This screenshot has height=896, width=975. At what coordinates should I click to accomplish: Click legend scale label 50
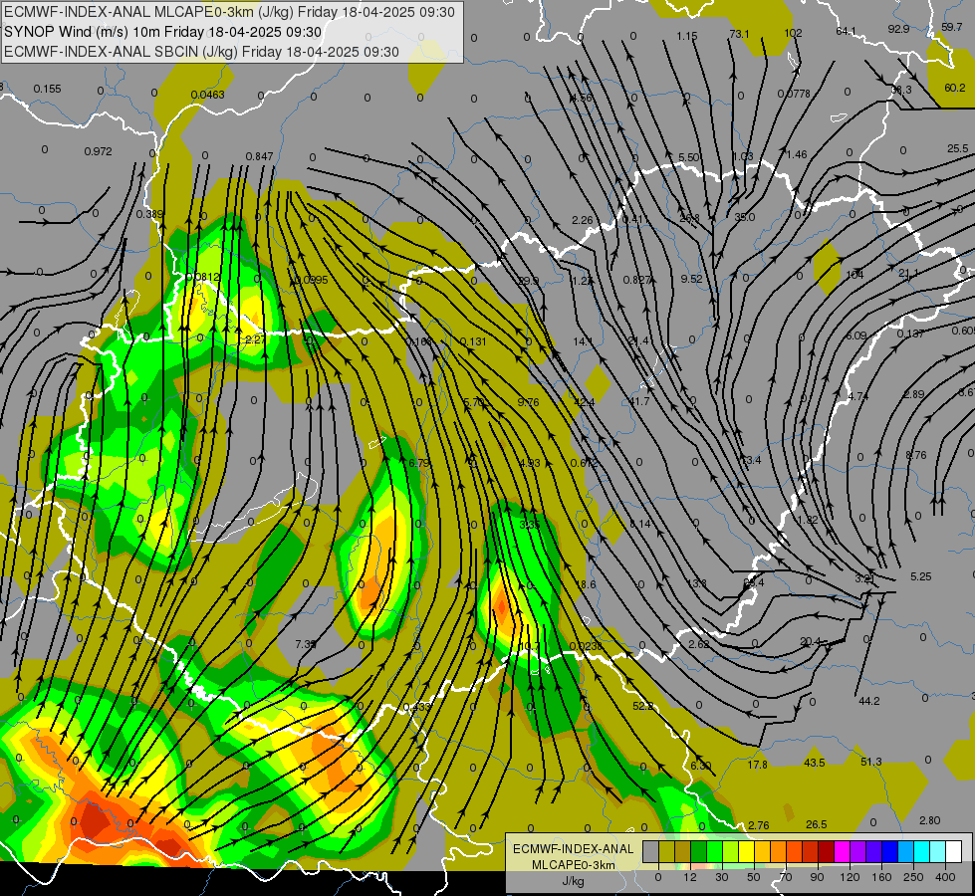(754, 877)
